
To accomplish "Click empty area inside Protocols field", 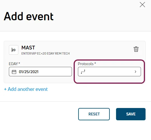I will (109, 72).
